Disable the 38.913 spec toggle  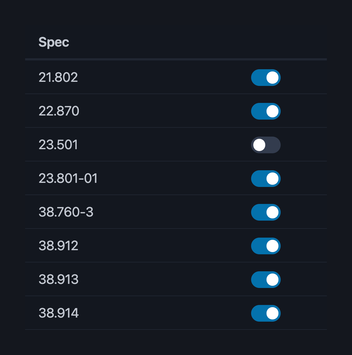coord(266,279)
